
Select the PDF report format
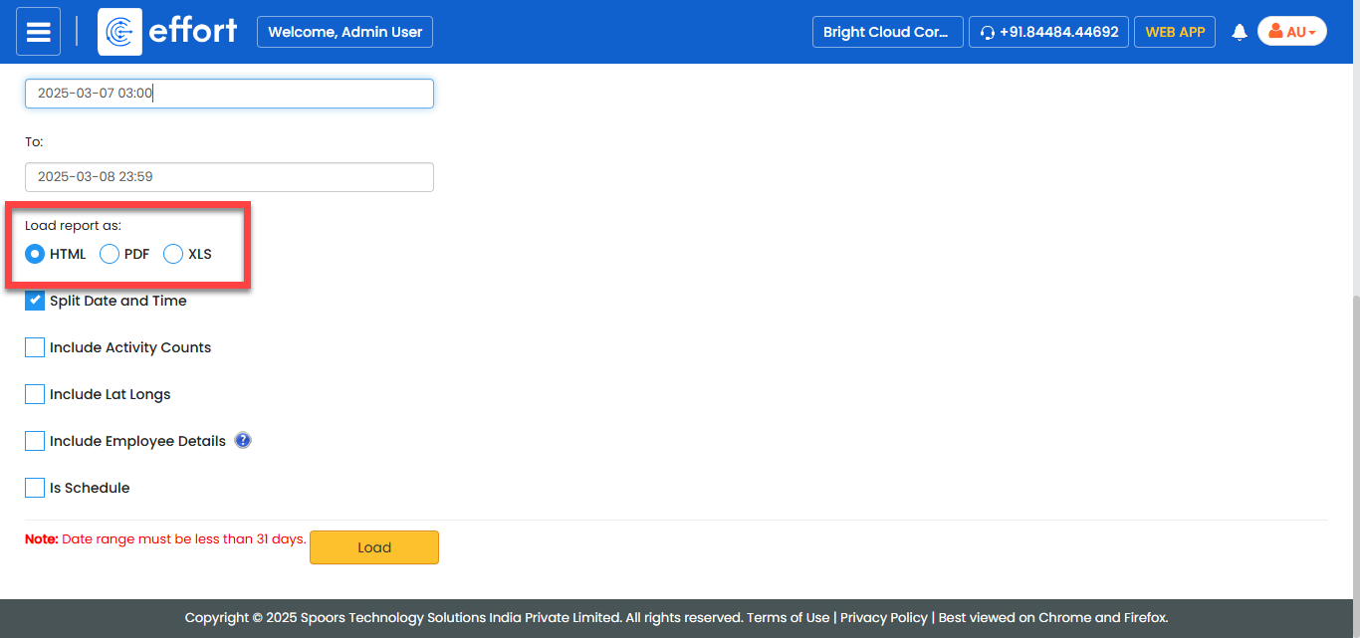(x=110, y=254)
